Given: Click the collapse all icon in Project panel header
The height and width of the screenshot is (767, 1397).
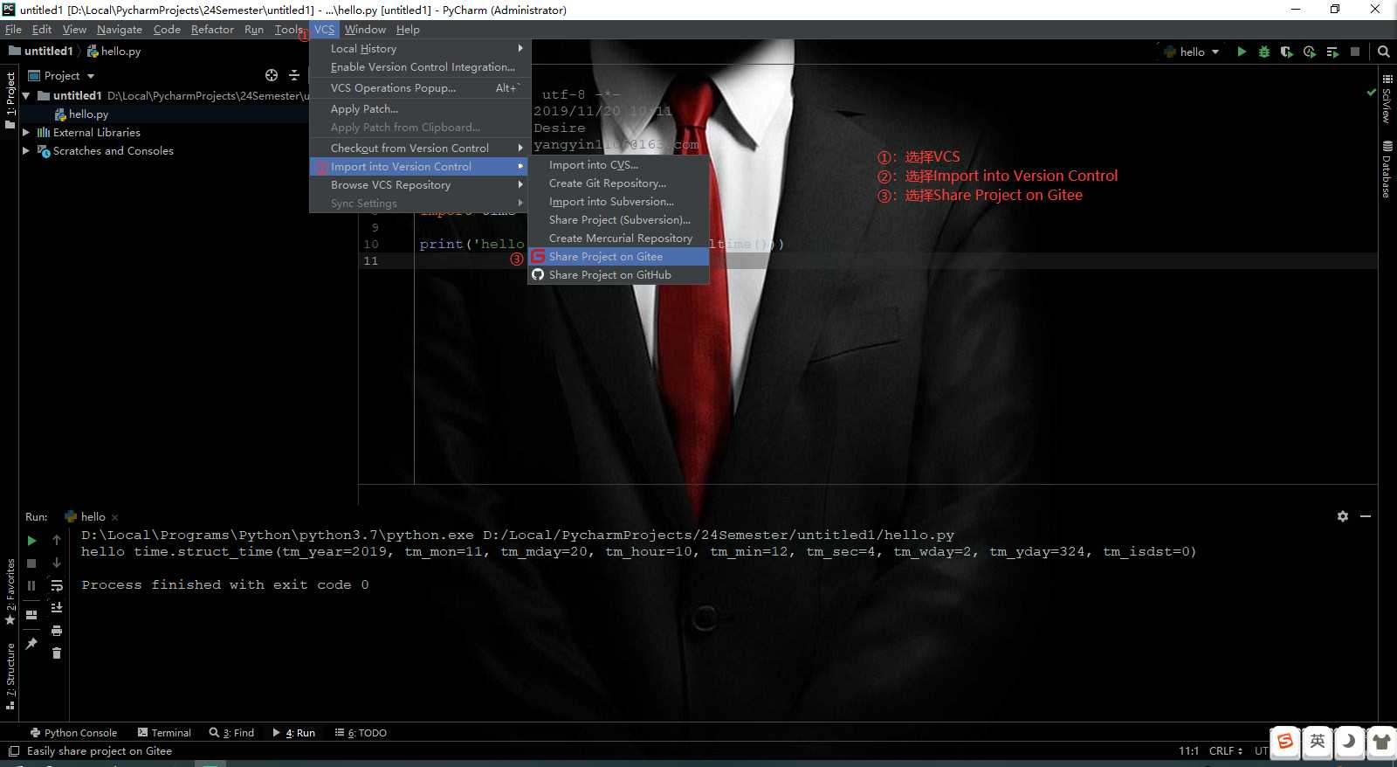Looking at the screenshot, I should (x=294, y=75).
